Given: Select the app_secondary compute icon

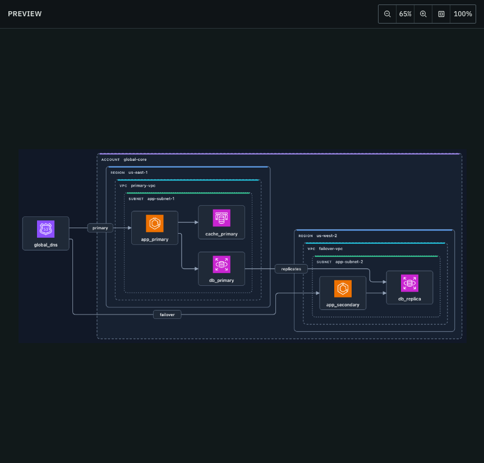Looking at the screenshot, I should point(343,289).
